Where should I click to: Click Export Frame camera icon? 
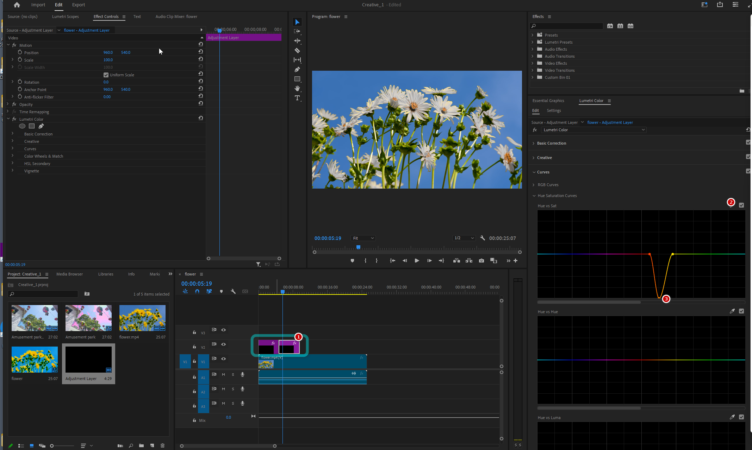[481, 261]
